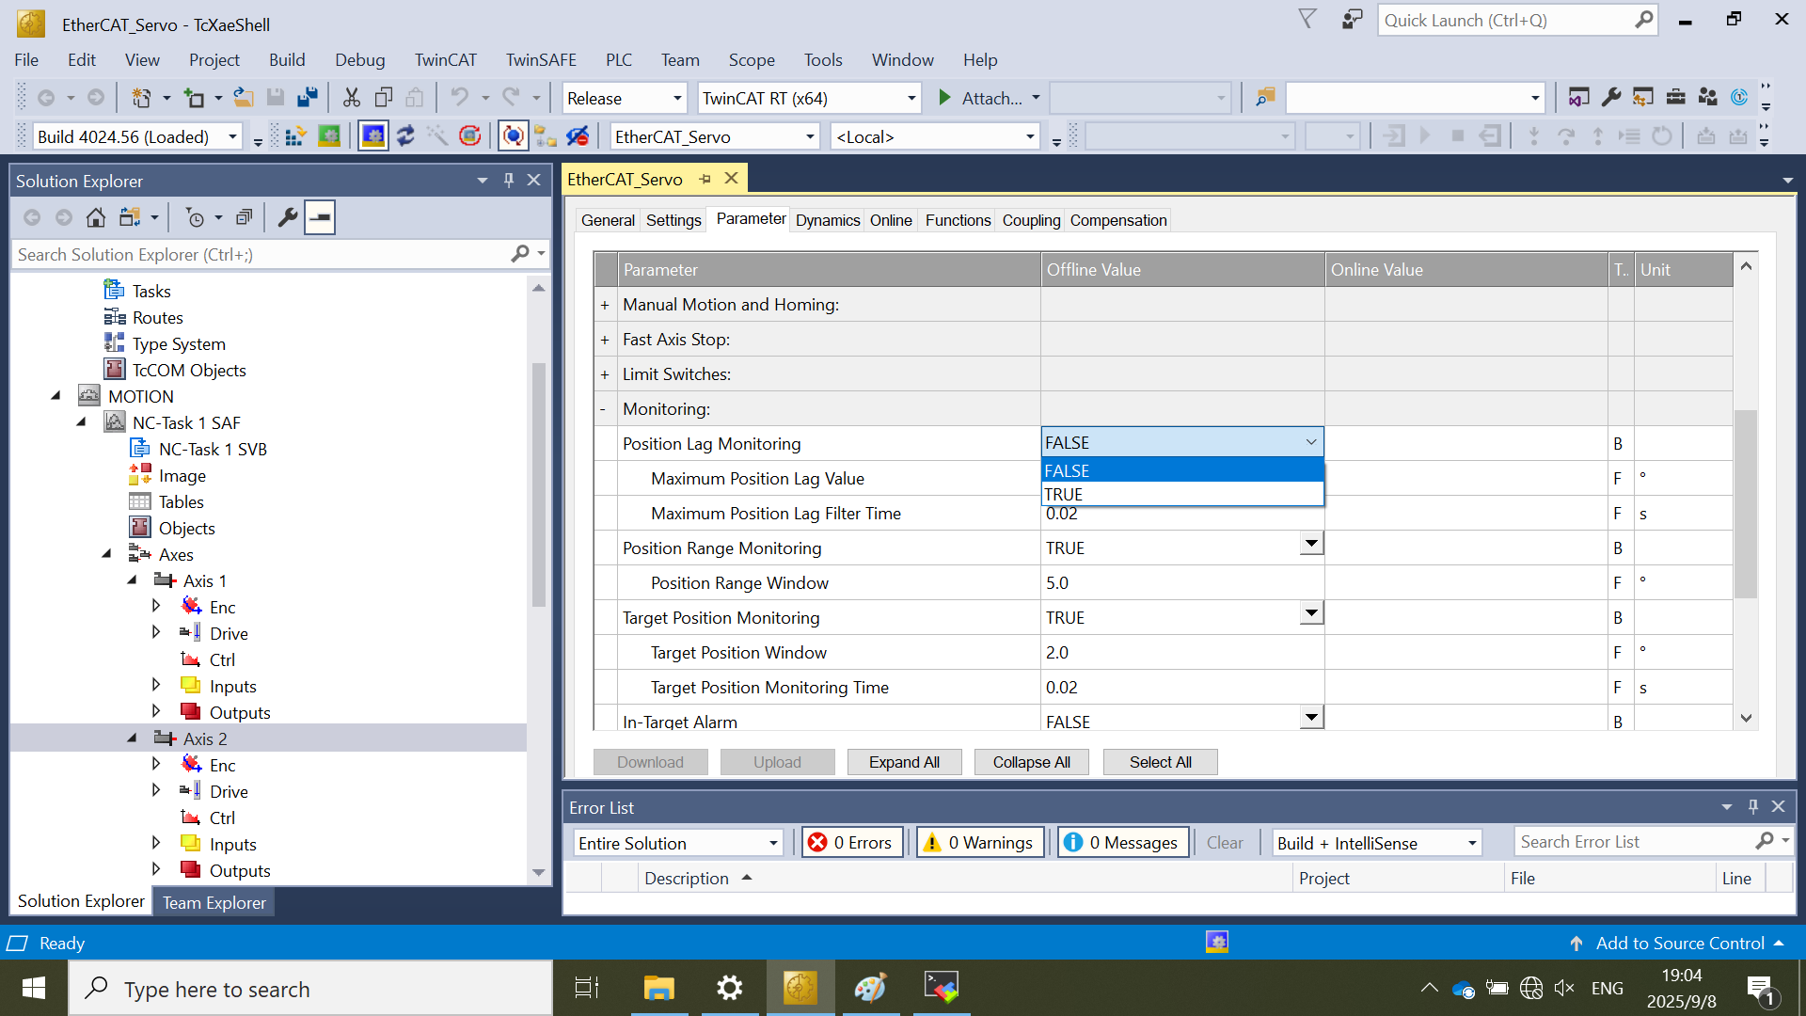Click the Expand All button
This screenshot has height=1016, width=1806.
point(904,762)
